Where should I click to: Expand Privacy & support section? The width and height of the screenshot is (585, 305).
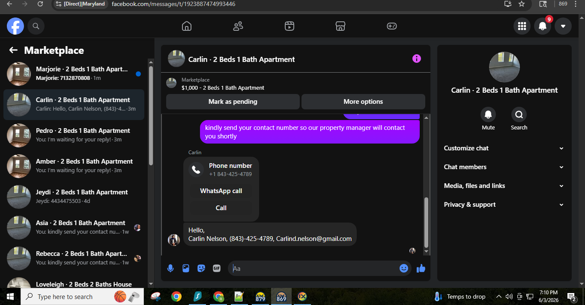click(x=504, y=205)
